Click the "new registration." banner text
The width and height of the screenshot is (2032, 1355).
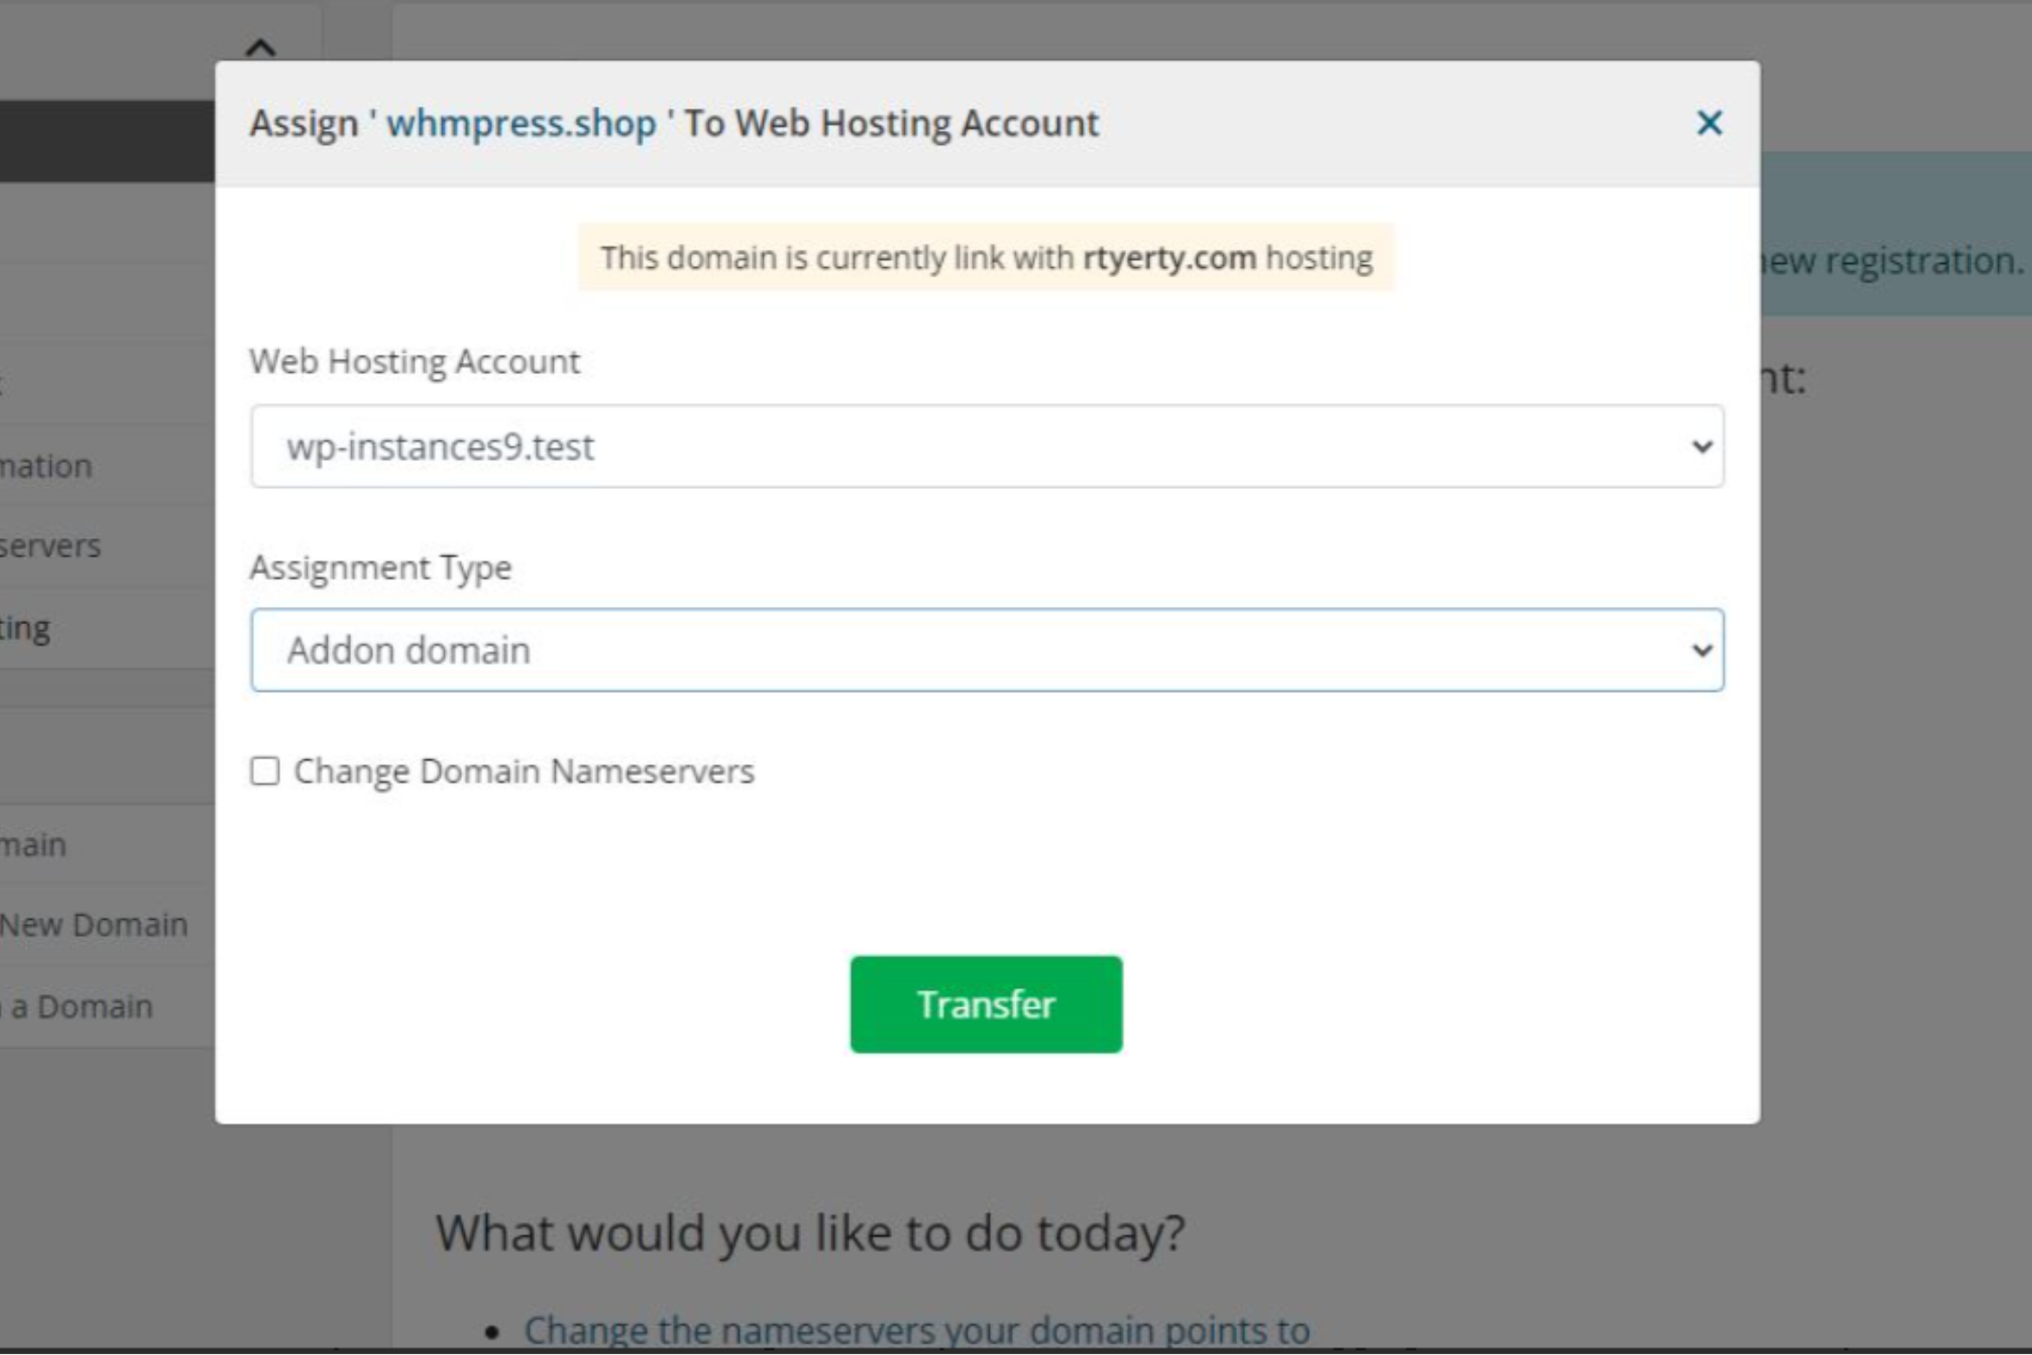point(1894,260)
